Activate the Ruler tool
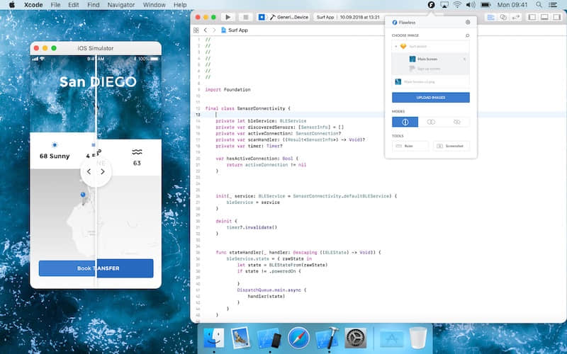This screenshot has height=354, width=567. coord(410,146)
